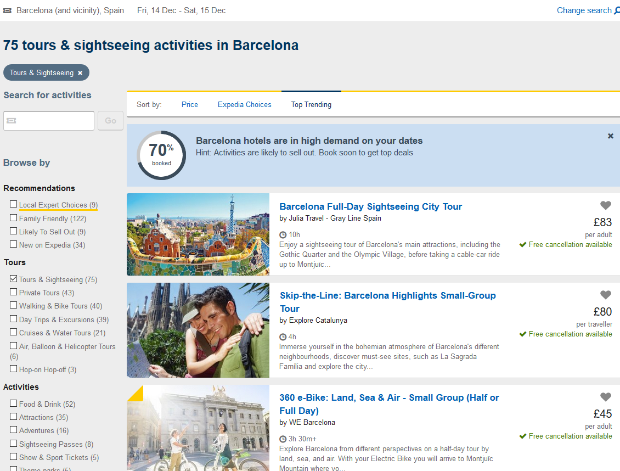620x471 pixels.
Task: Sort by Expedia Choices
Action: pos(244,104)
